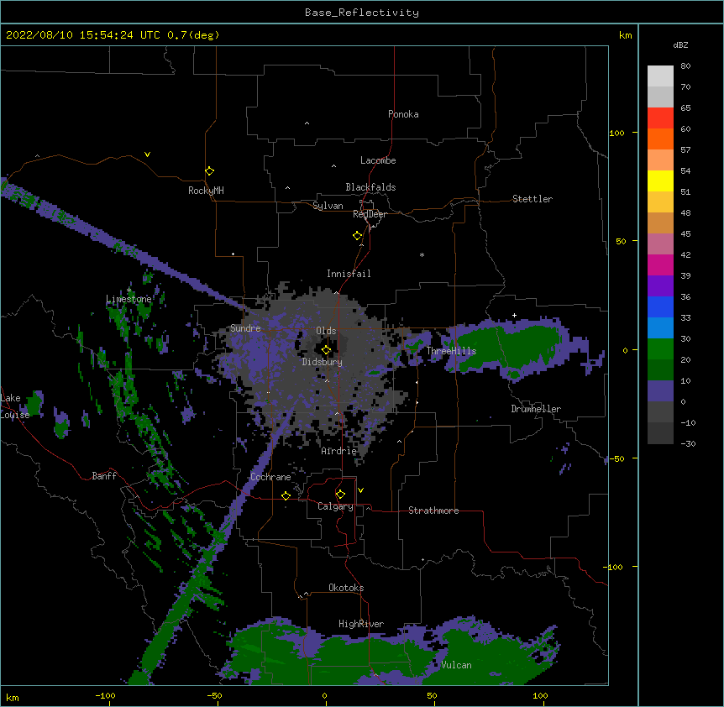724x707 pixels.
Task: Click the Stettler label
Action: pyautogui.click(x=533, y=199)
